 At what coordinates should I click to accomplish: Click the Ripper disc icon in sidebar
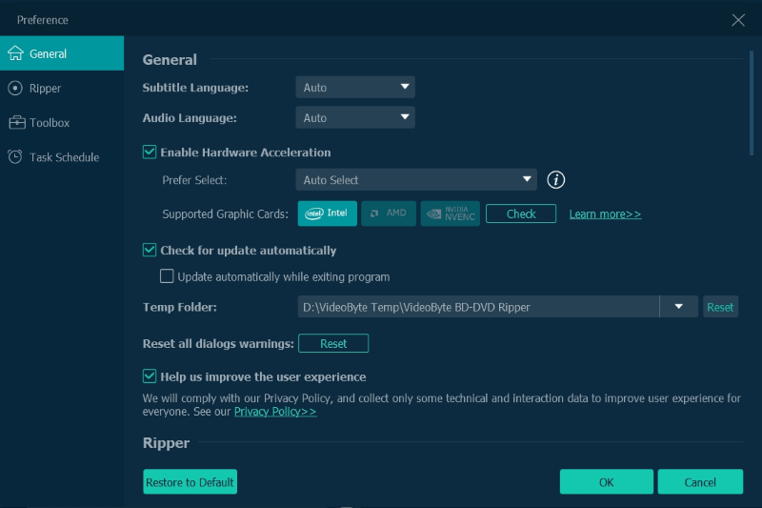click(x=15, y=89)
